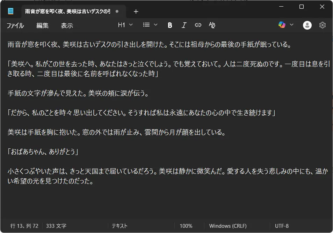
Task: Open the 表示 menu
Action: tap(67, 25)
